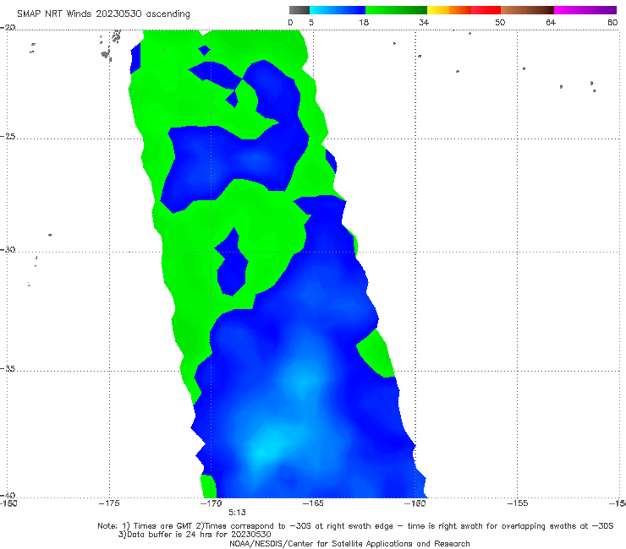Screen dimensions: 626x549
Task: Click the longitude label '-175'
Action: (109, 503)
